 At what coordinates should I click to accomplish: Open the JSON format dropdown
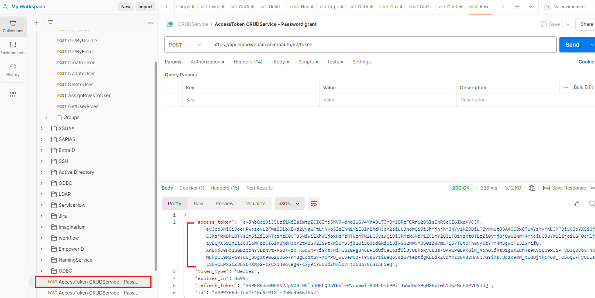point(289,204)
